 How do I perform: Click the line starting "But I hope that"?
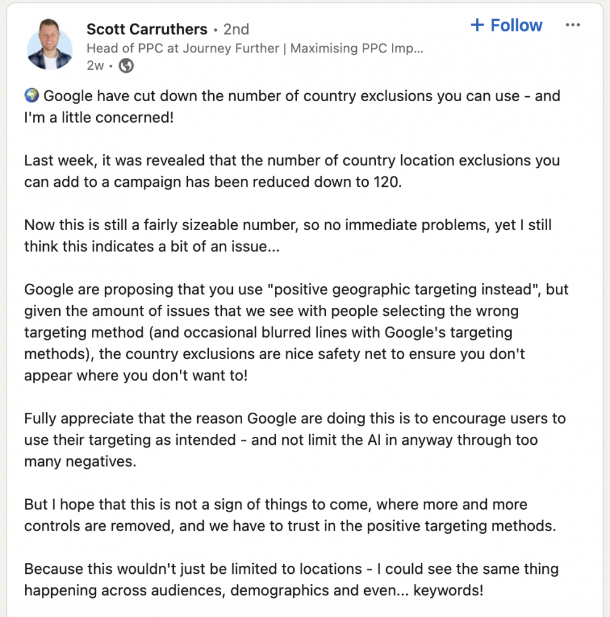click(x=276, y=505)
